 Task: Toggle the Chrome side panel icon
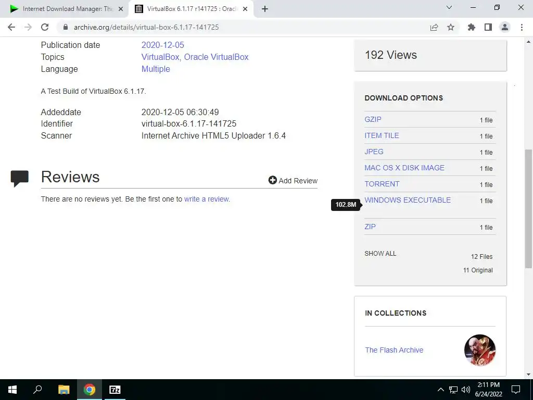(x=488, y=27)
